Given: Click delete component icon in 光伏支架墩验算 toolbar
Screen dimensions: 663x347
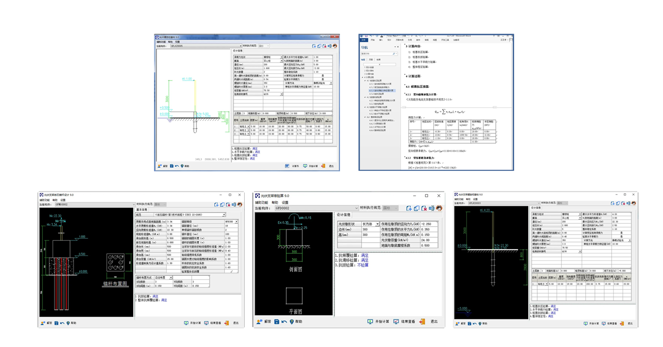Looking at the screenshot, I should coord(424,208).
